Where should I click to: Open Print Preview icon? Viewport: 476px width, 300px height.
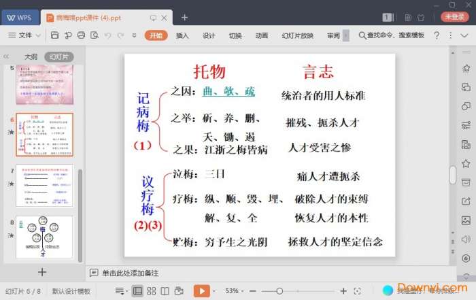[95, 35]
